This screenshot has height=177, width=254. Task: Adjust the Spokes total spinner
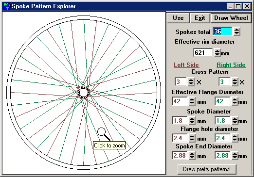tap(236, 32)
